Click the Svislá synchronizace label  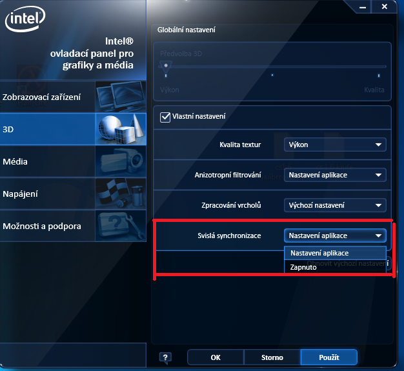[x=229, y=236]
